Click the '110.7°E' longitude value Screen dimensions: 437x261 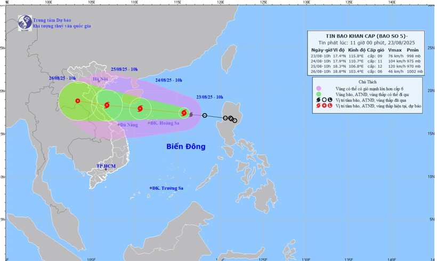(x=356, y=61)
